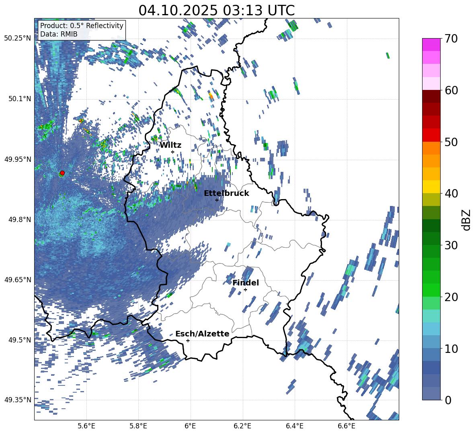Click the timestamp title 04.10.2025 03:13 UTC
476x434 pixels.
216,10
